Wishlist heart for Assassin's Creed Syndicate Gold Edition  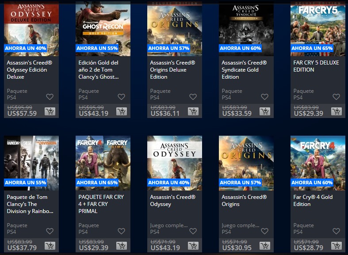[x=264, y=97]
